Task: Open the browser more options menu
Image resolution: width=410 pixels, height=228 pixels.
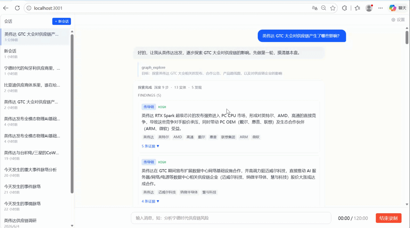Action: [x=381, y=8]
